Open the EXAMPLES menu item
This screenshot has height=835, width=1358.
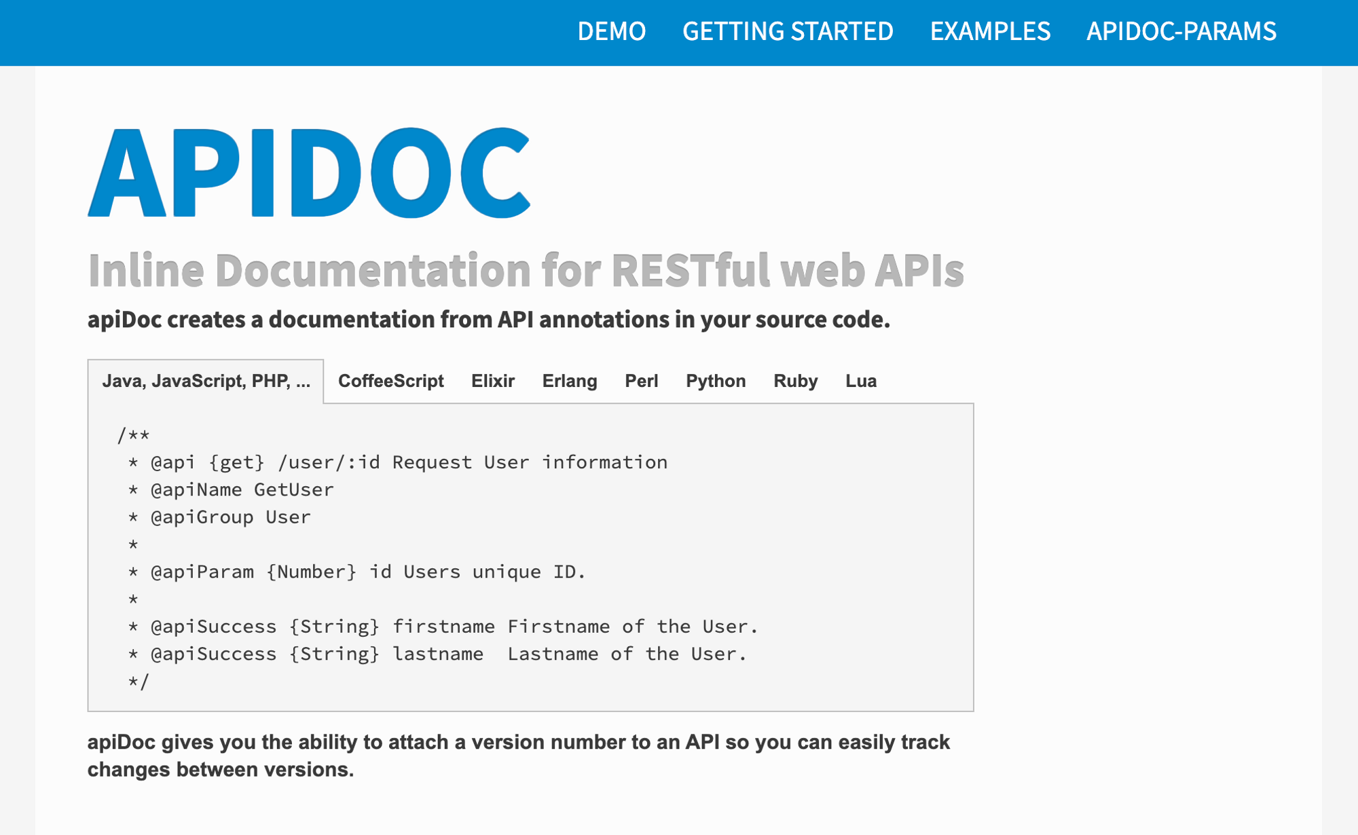(990, 31)
